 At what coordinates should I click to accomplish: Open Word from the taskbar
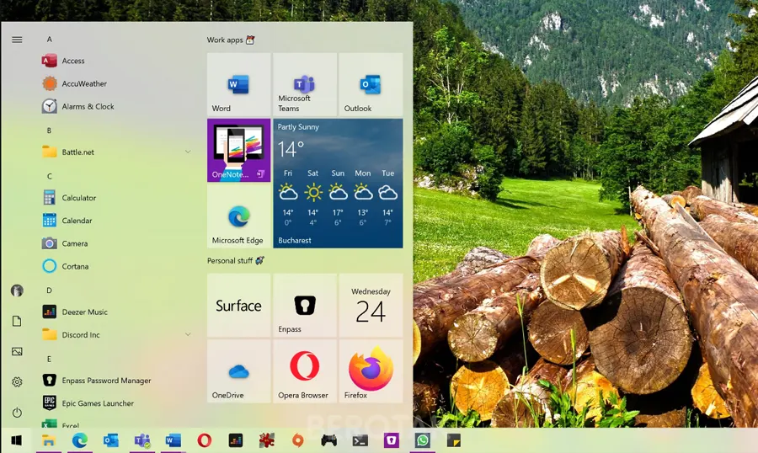(173, 440)
